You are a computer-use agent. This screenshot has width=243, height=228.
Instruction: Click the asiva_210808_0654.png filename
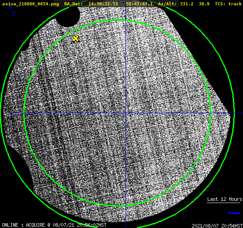(30, 4)
